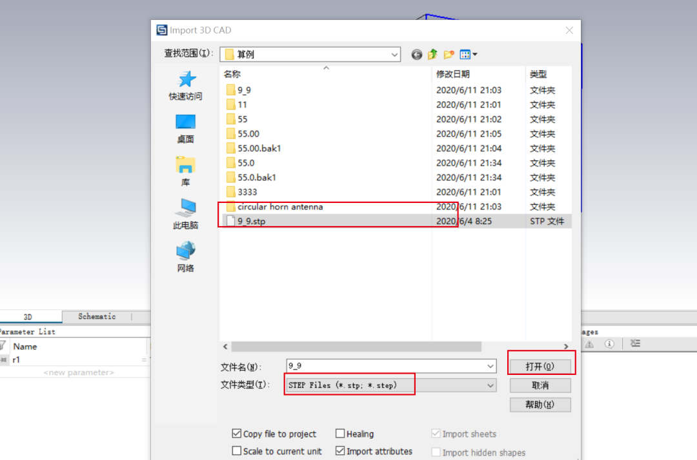Viewport: 697px width, 460px height.
Task: Go up one folder level
Action: coord(432,55)
